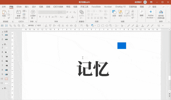This screenshot has width=171, height=100.
Task: Open the font name combo box
Action: [x=48, y=12]
